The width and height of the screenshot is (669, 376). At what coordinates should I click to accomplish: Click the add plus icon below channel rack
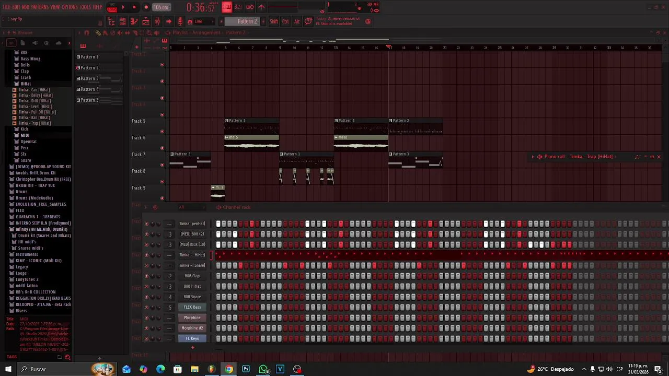(x=192, y=347)
